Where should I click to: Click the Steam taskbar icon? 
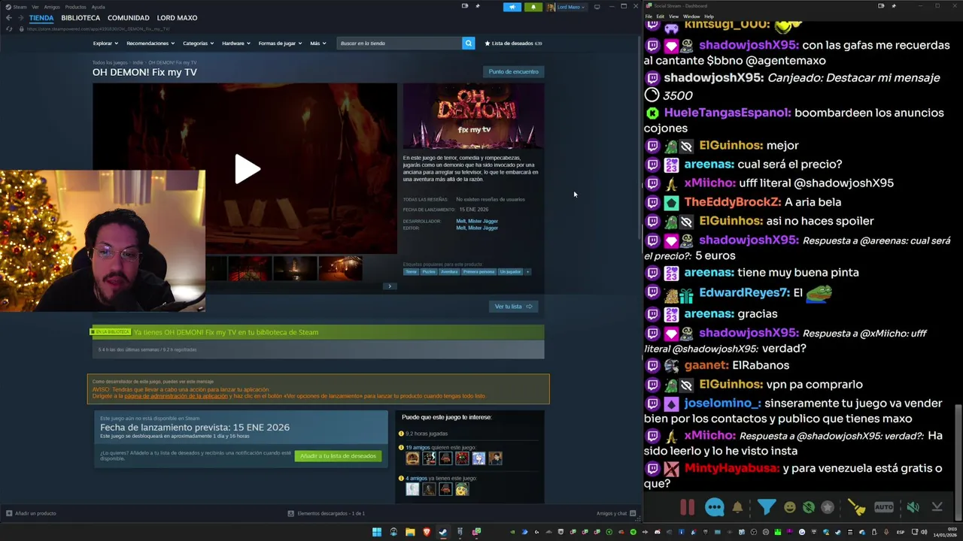click(x=443, y=532)
